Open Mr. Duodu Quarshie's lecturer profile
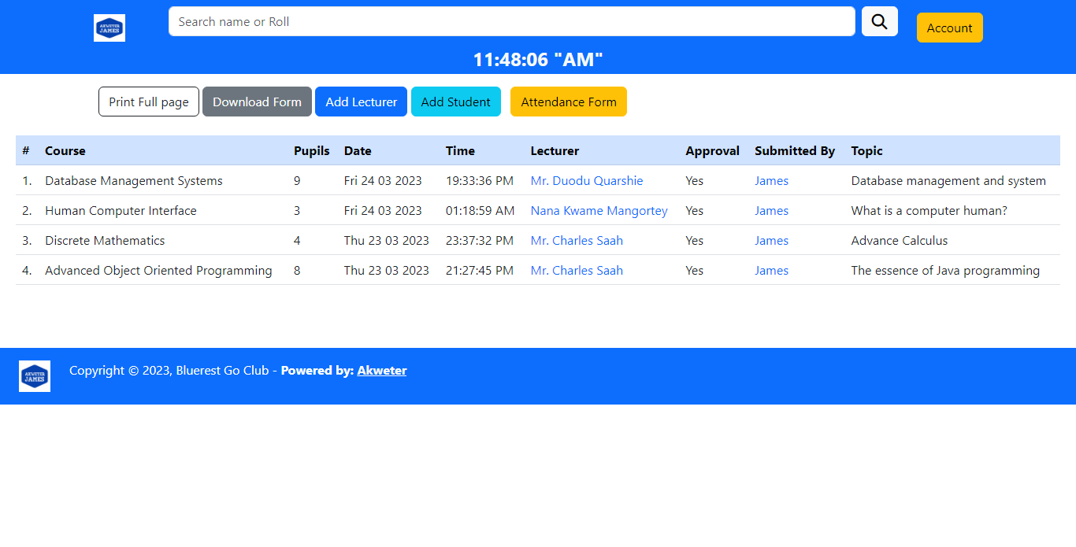Screen dimensions: 1076x547 pos(586,180)
